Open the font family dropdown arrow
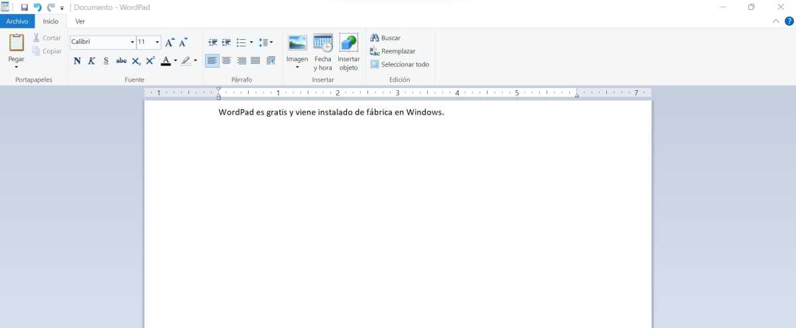796x328 pixels. tap(133, 42)
